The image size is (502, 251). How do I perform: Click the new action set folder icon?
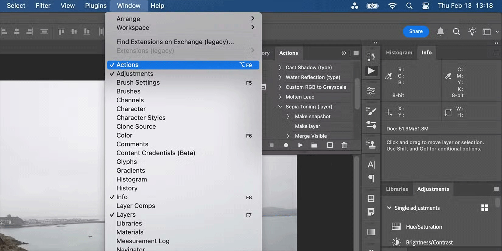click(314, 145)
